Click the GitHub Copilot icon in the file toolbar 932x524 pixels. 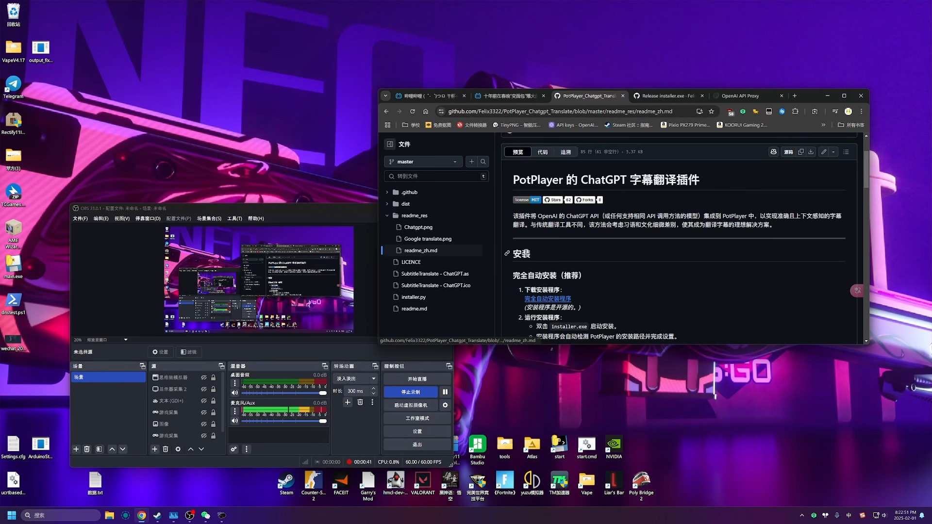click(773, 152)
